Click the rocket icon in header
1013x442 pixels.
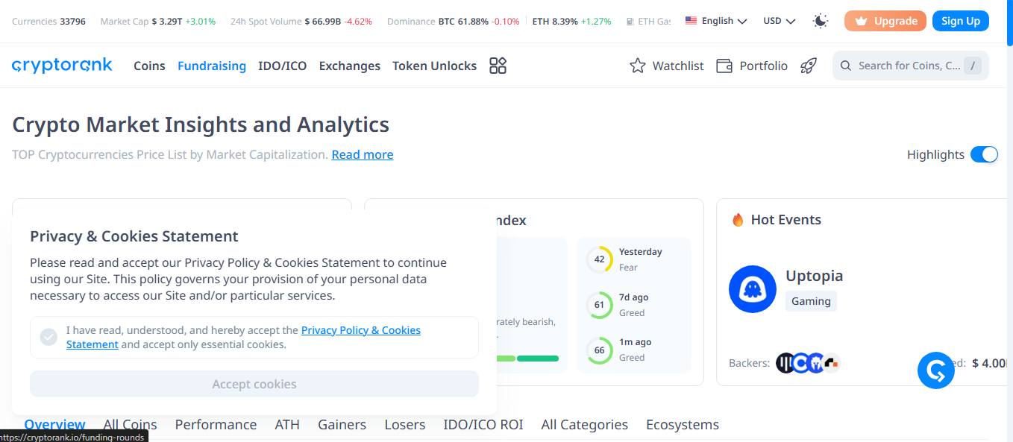809,66
